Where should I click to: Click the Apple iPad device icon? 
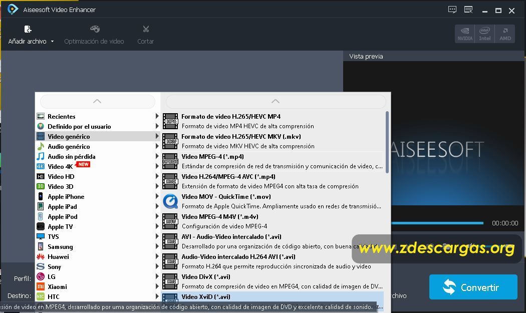coord(41,206)
